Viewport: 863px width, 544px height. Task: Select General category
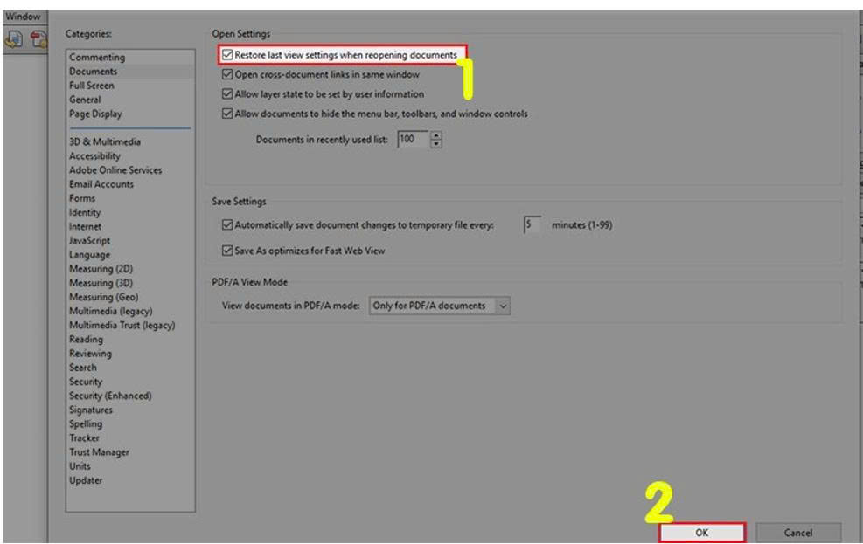tap(85, 100)
